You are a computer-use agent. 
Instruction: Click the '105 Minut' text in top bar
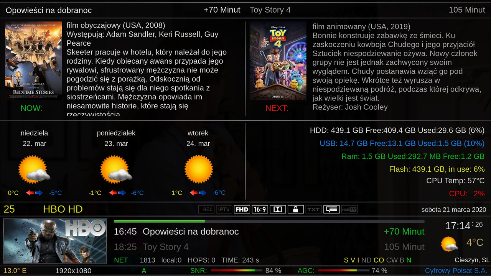467,10
